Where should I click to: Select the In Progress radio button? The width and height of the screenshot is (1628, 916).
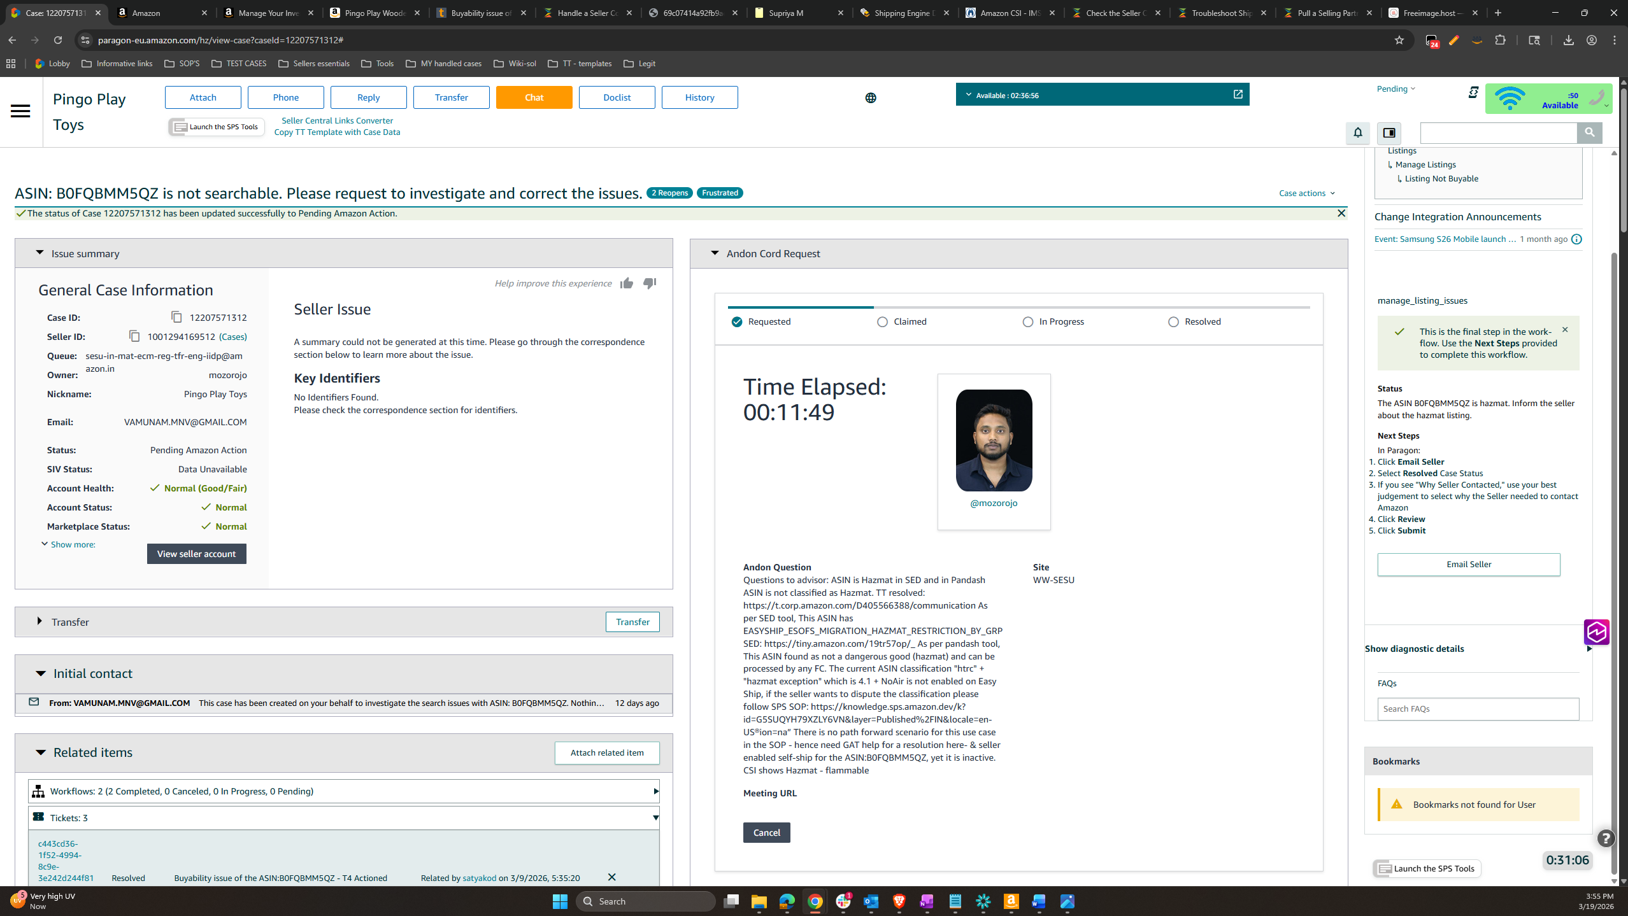pyautogui.click(x=1027, y=322)
